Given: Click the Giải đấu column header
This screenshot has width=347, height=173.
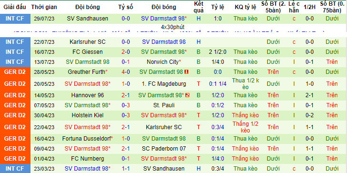Looking at the screenshot, I should click(15, 7).
